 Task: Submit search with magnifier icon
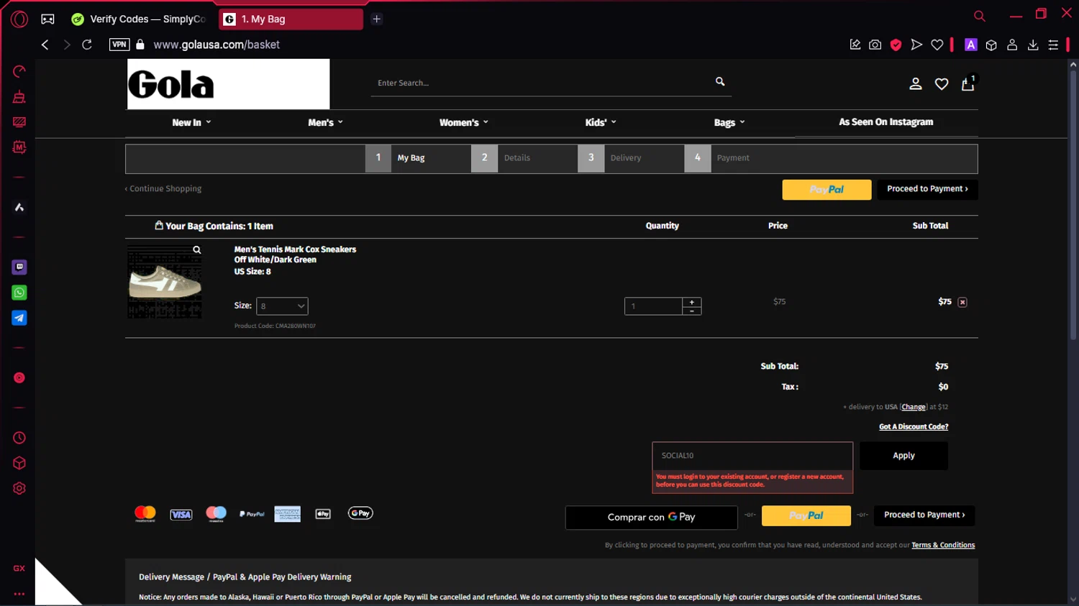click(720, 81)
